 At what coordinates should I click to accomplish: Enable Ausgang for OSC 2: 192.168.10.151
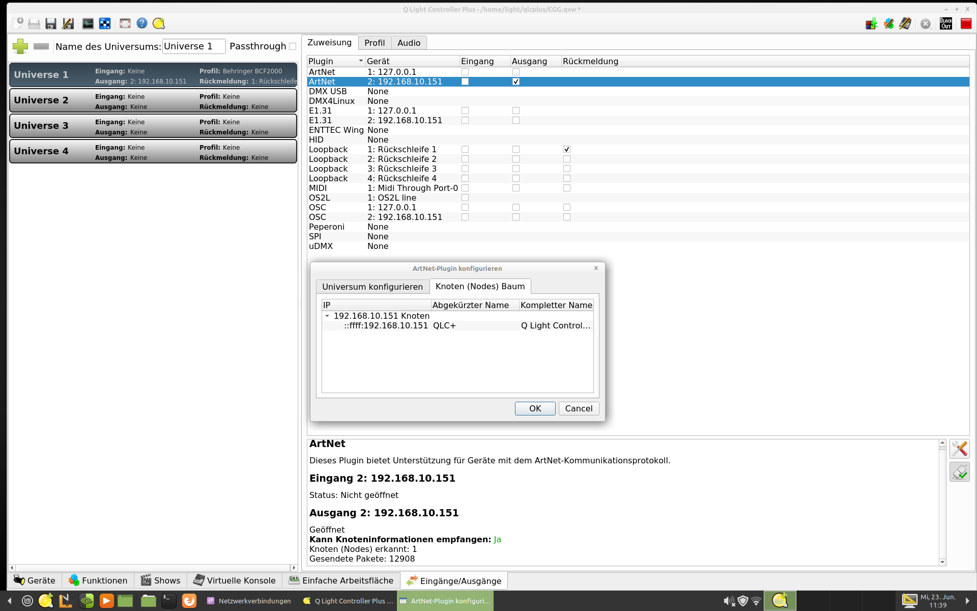click(516, 217)
